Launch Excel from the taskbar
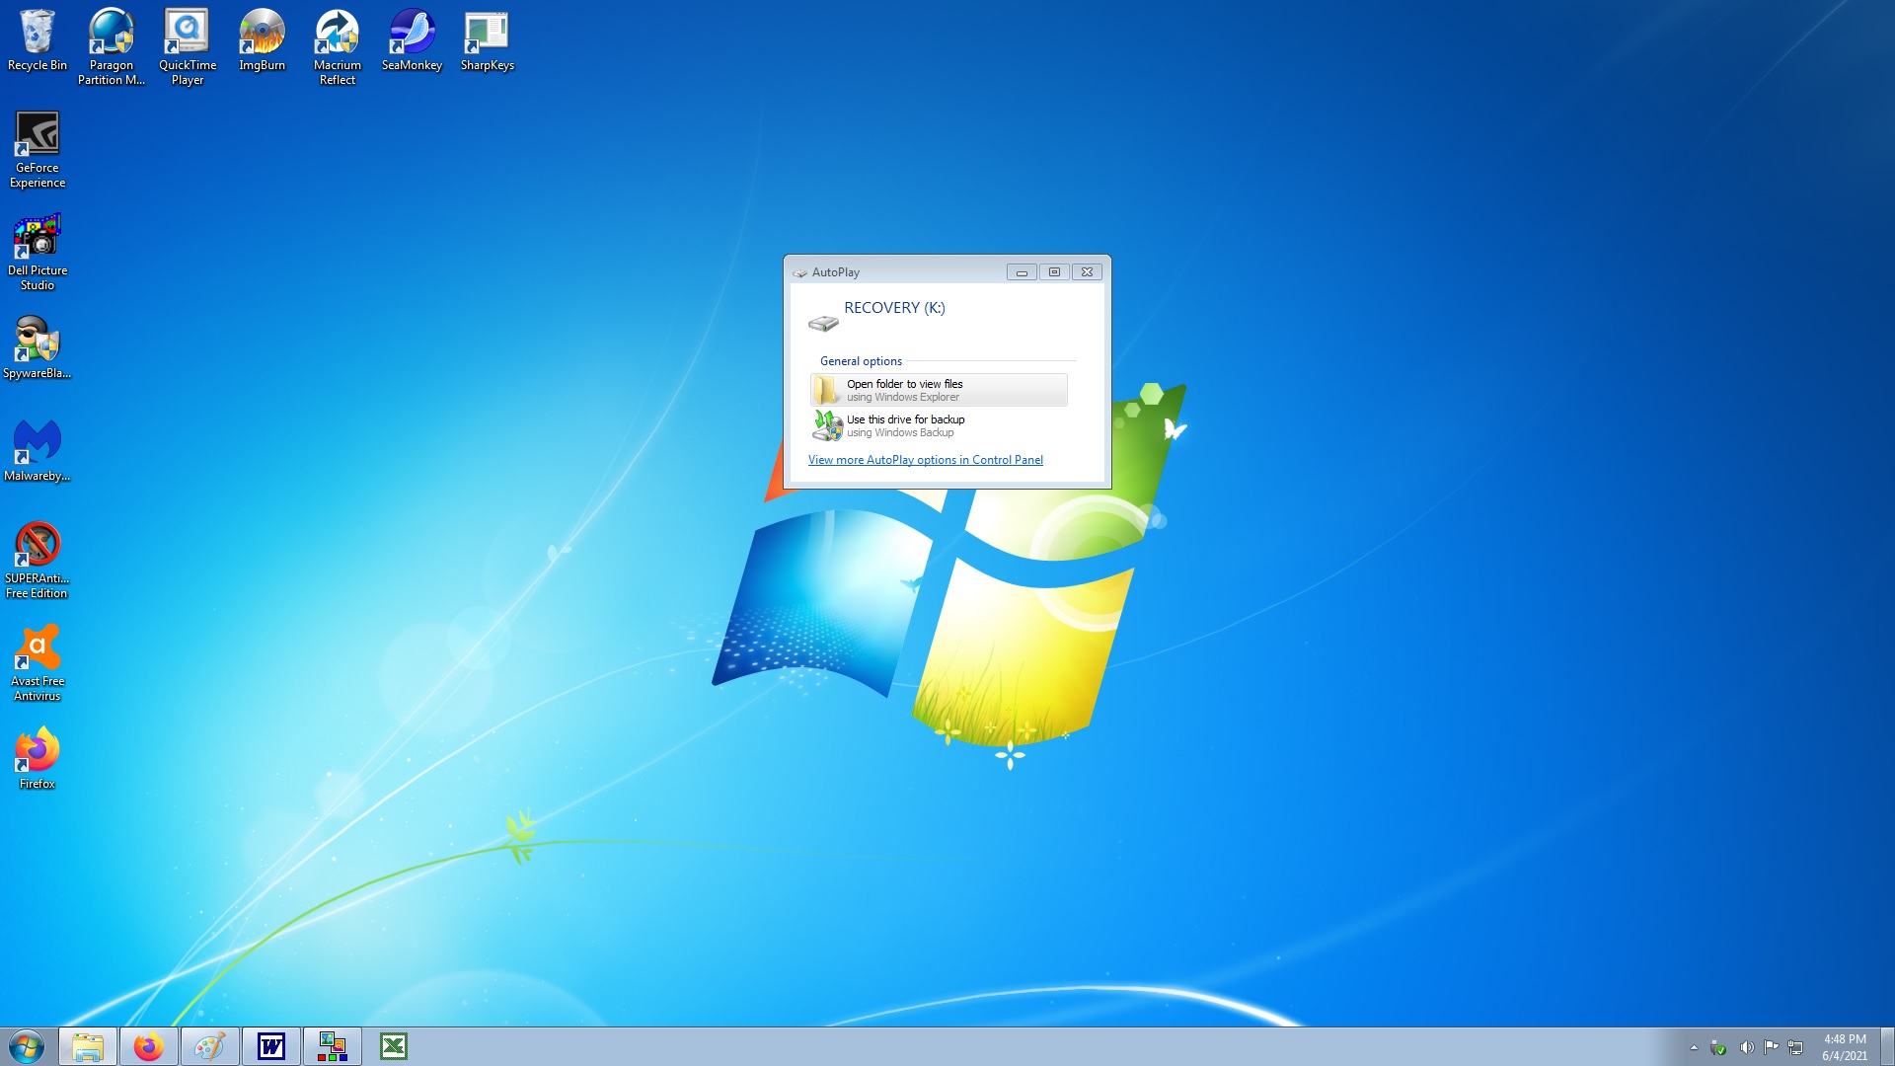1895x1066 pixels. 394,1046
